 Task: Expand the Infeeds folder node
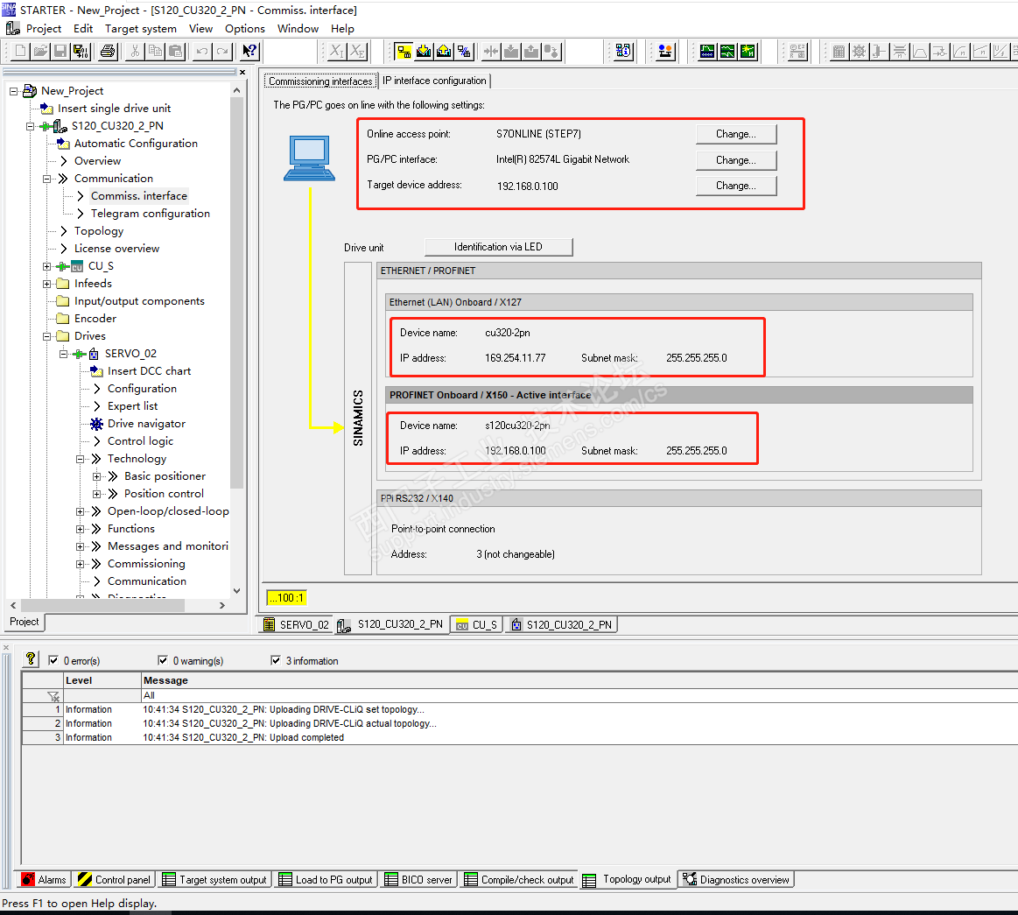46,284
